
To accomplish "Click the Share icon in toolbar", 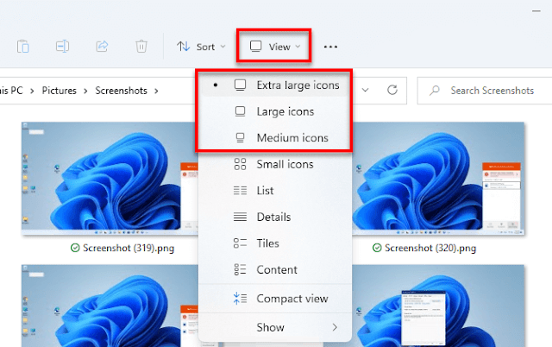I will click(102, 46).
